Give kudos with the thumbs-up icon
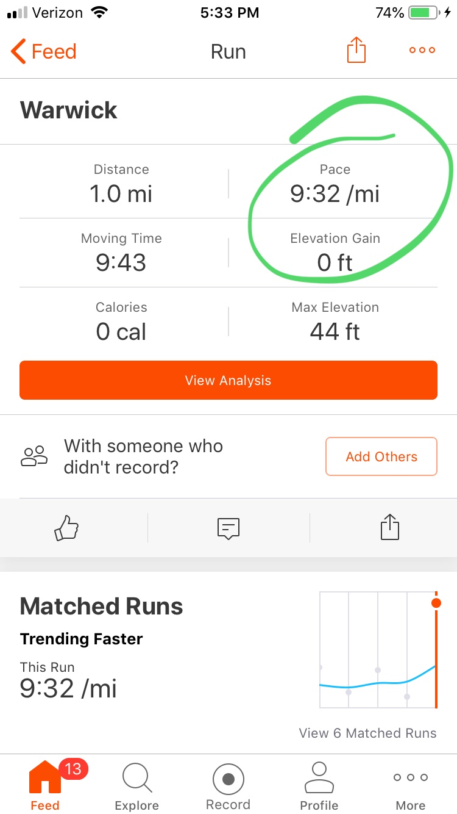The image size is (457, 814). 67,528
